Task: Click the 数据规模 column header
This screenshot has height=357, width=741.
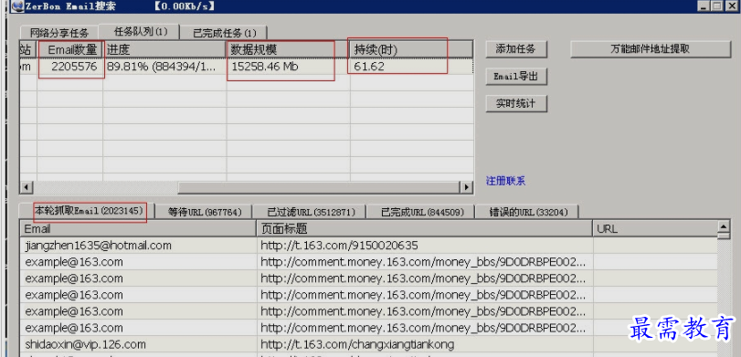Action: coord(289,49)
